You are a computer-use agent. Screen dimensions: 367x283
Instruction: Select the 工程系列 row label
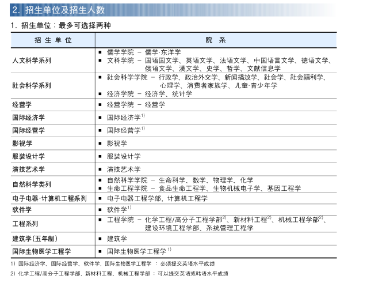pos(25,224)
